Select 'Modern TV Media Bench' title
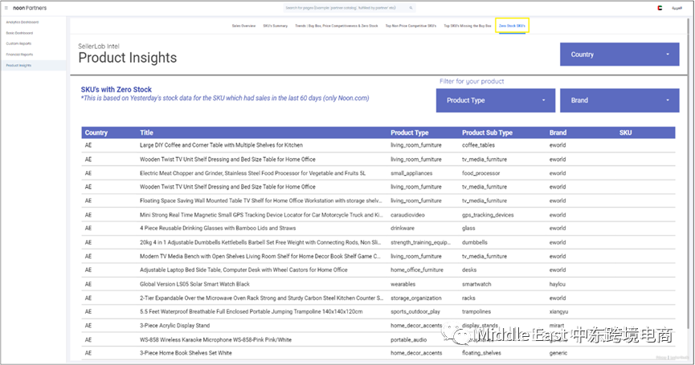 pos(260,256)
